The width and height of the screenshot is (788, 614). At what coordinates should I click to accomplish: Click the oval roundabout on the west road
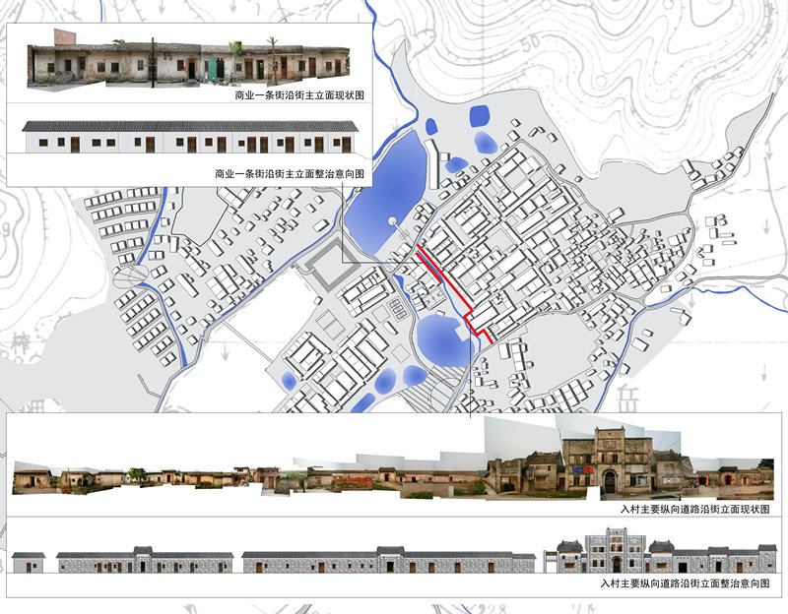128,278
